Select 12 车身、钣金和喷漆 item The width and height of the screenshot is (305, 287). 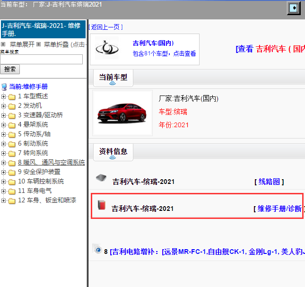47,200
